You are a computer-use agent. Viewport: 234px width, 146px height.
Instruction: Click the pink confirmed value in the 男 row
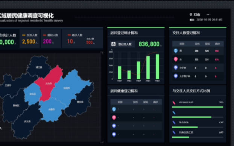pyautogui.click(x=217, y=51)
